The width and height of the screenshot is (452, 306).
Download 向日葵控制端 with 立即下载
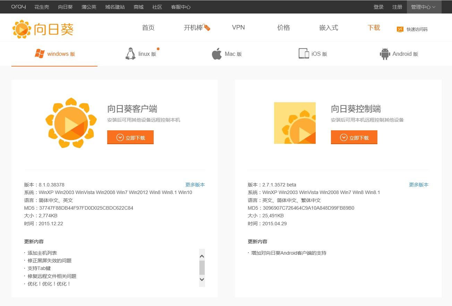pos(354,138)
